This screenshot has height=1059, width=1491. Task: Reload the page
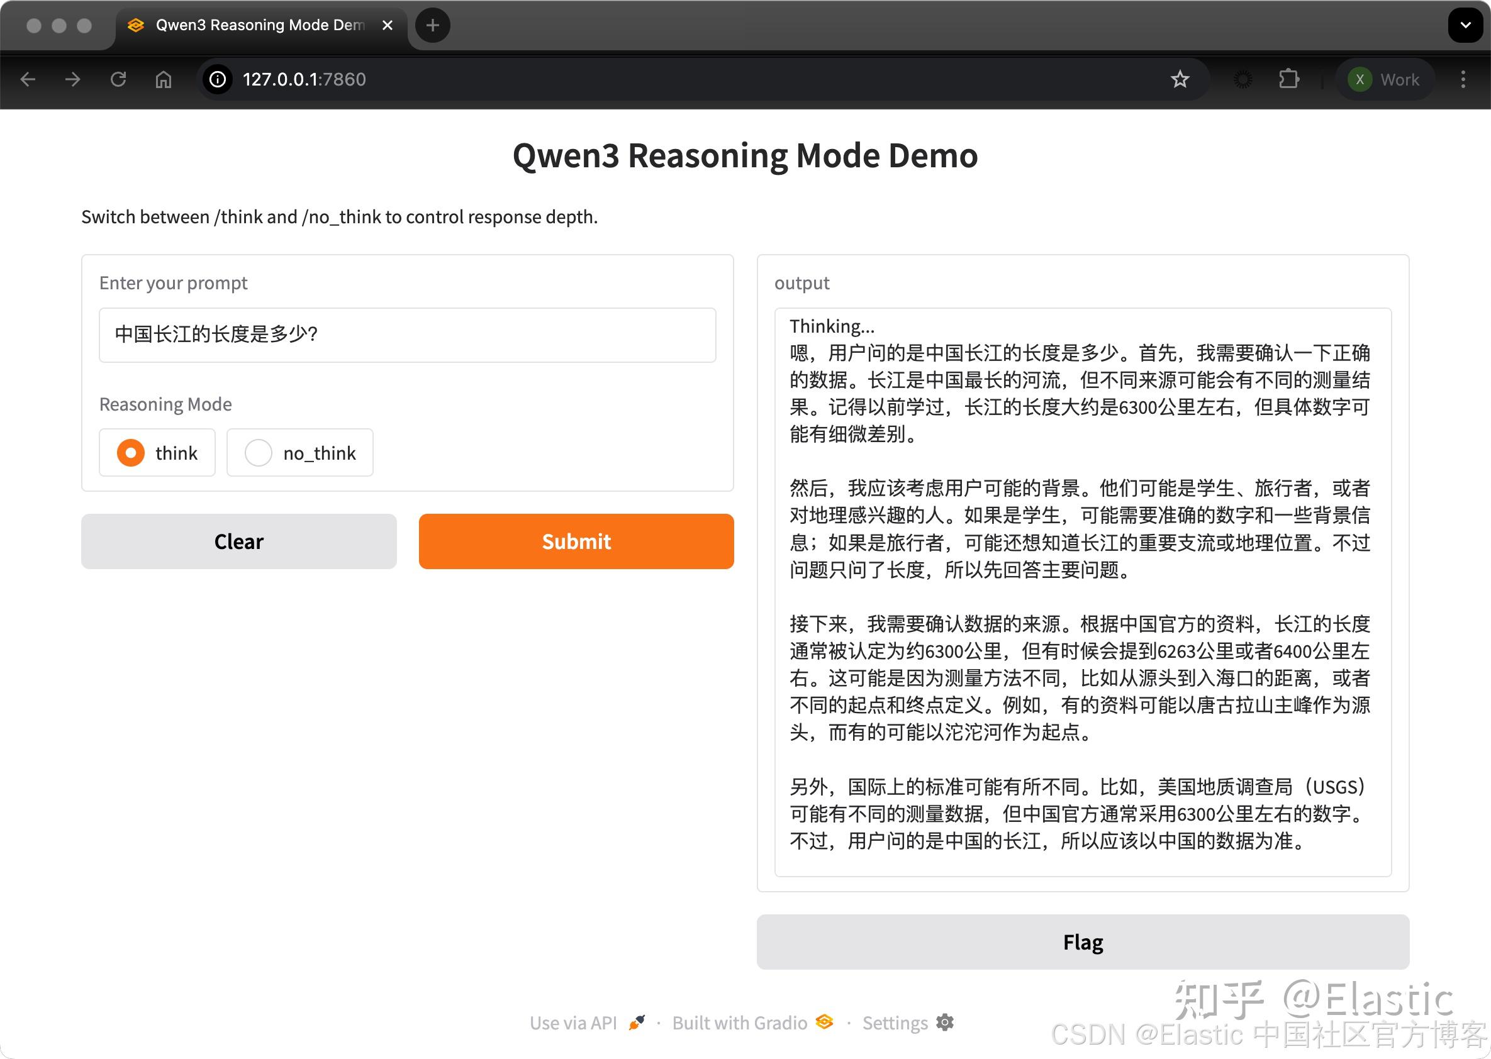[119, 79]
